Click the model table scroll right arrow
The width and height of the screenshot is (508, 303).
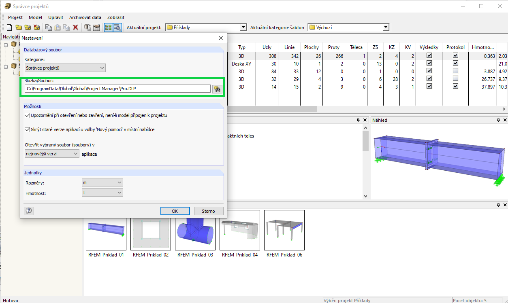tap(504, 109)
